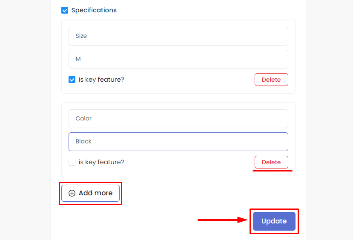This screenshot has width=353, height=240.
Task: Click the Update button
Action: (274, 221)
